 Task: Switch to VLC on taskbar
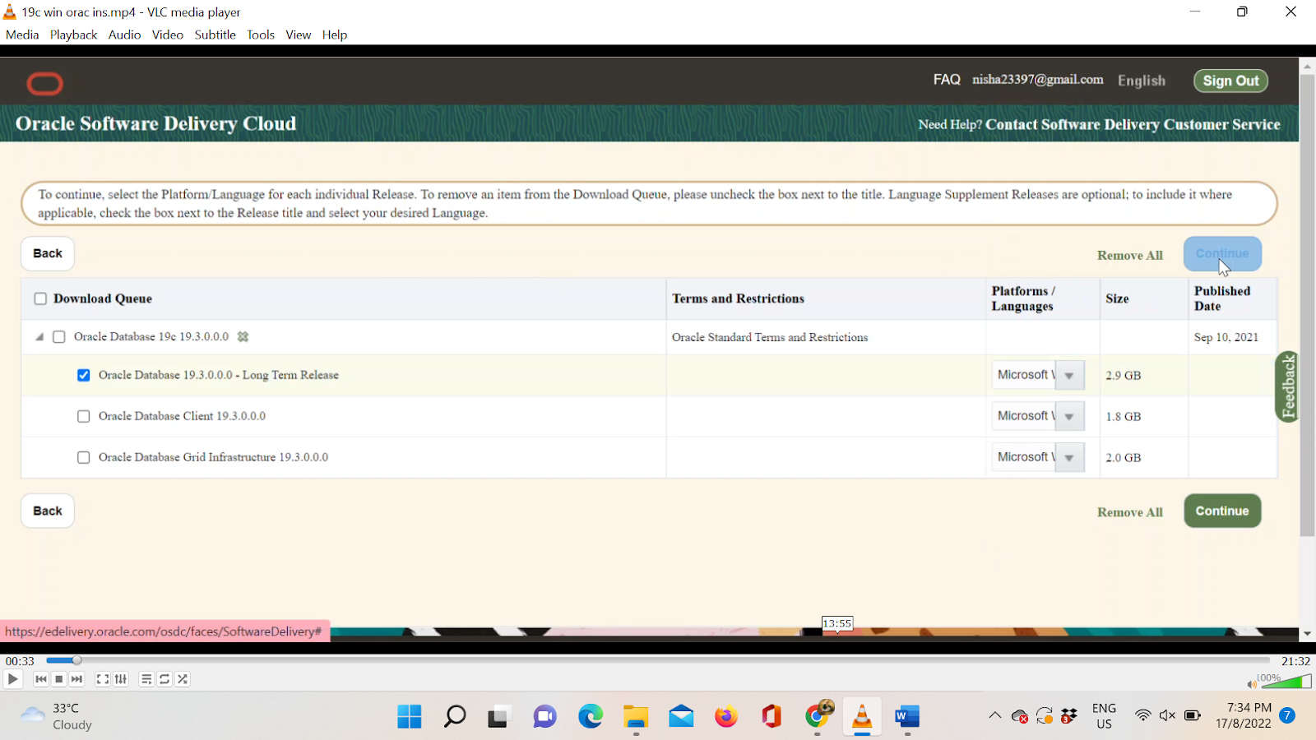coord(862,717)
